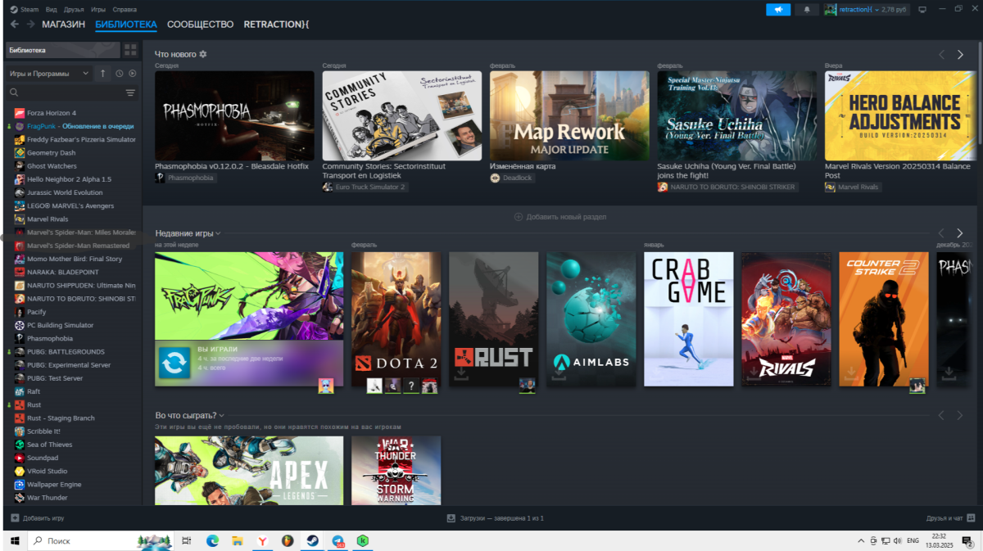Expand the Недавние игры section dropdown
Viewport: 983px width, 551px height.
pos(188,233)
